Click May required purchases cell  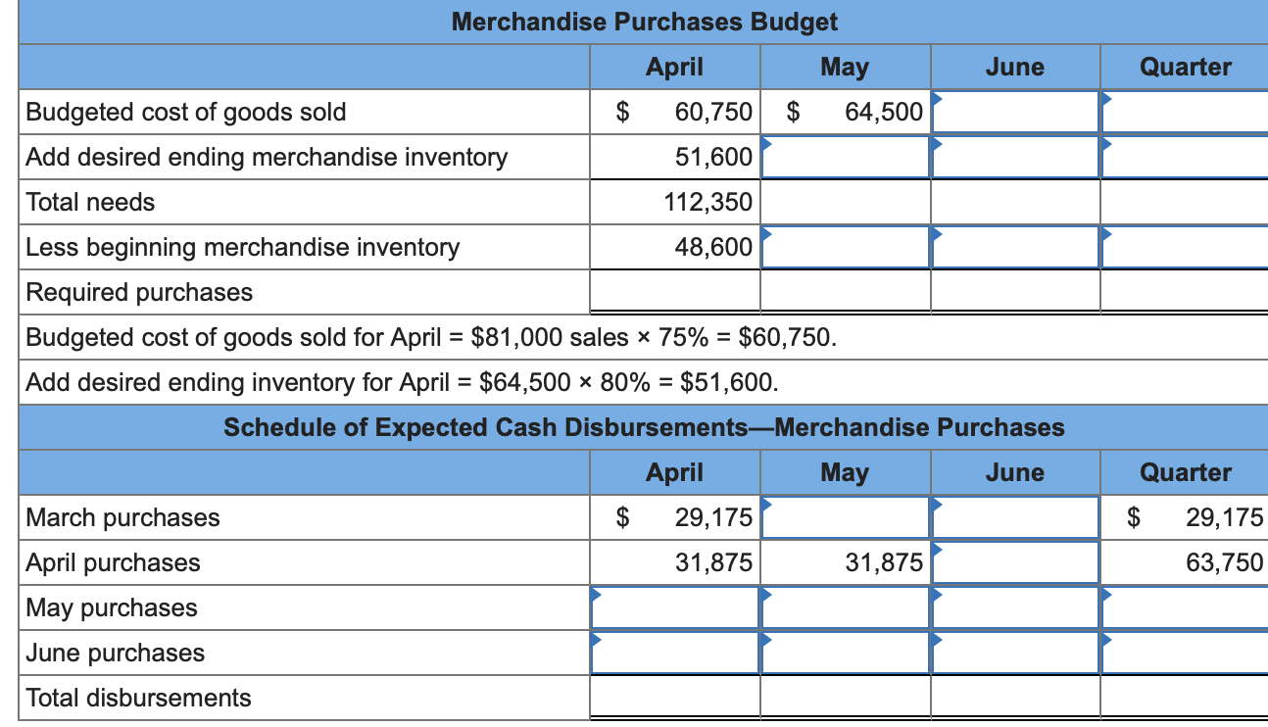(x=845, y=292)
